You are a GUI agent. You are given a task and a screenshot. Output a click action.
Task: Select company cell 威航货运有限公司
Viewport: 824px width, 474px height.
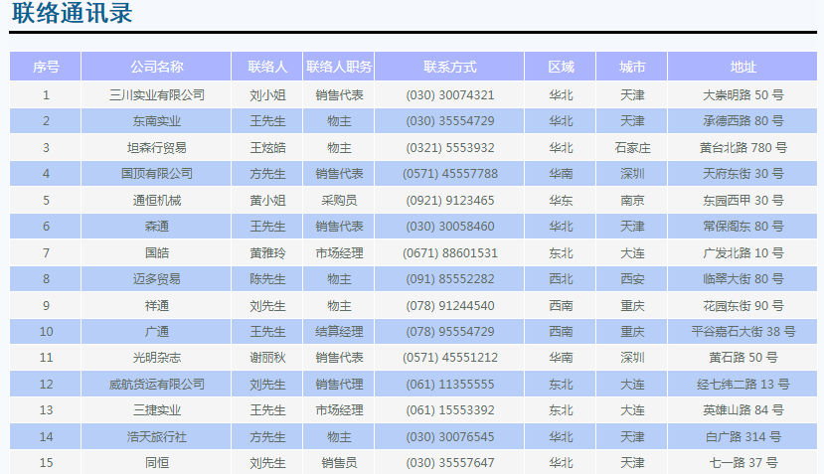156,385
